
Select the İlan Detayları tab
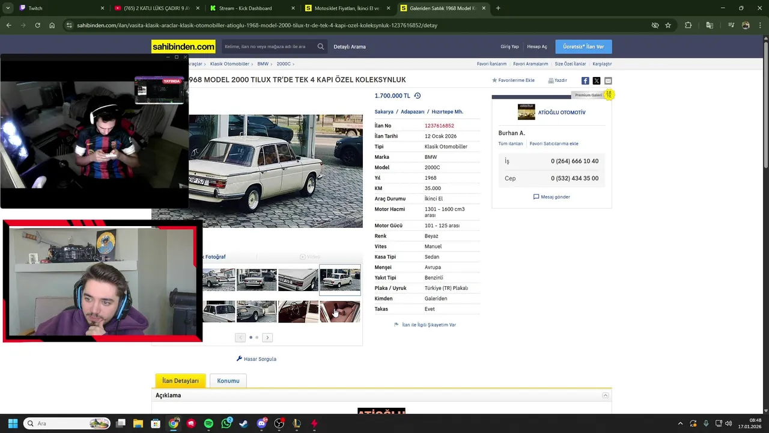click(180, 381)
